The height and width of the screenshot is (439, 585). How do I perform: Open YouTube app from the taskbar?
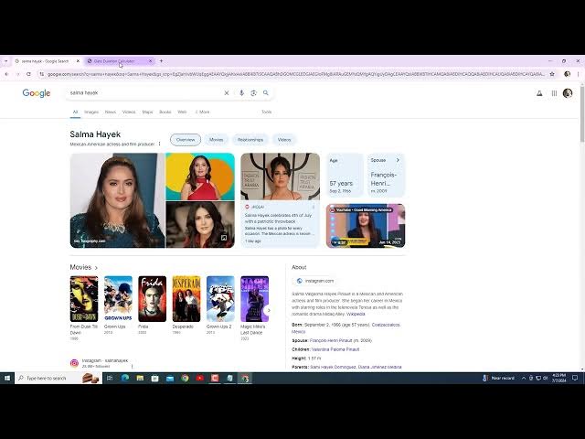200,378
